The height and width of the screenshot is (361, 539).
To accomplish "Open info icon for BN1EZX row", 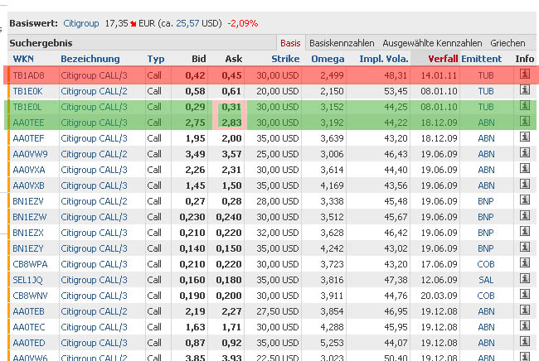I will (525, 231).
